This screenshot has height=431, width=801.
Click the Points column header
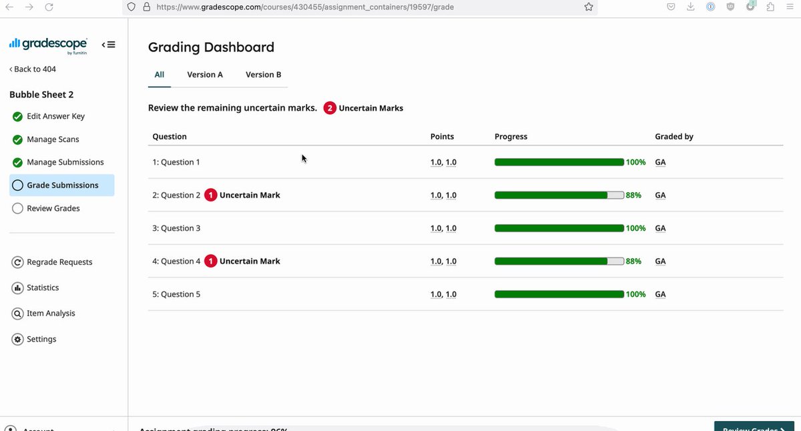442,137
